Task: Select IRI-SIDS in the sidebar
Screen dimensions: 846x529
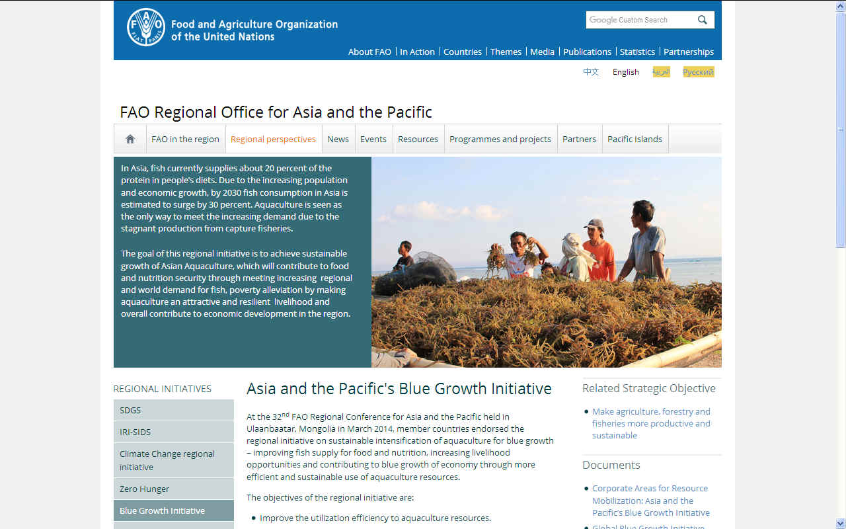Action: [x=174, y=432]
